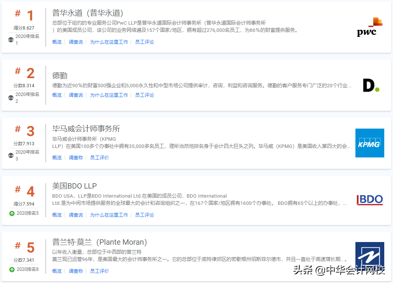Viewport: 393px width, 283px height.
Task: Open 员工评价 link under 毕马威会计师事务所
Action: (x=99, y=157)
